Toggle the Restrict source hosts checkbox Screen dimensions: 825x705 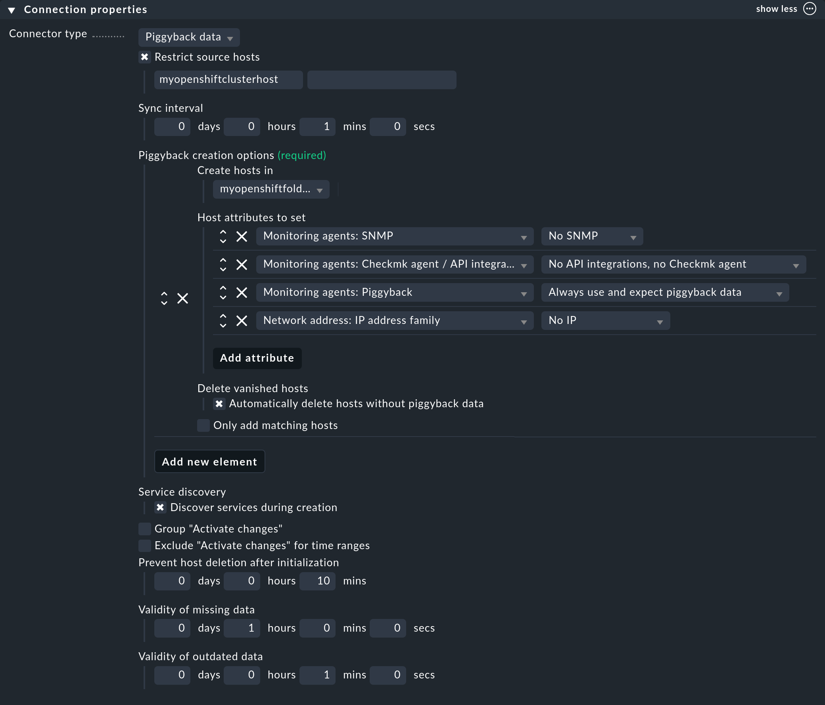click(x=144, y=57)
